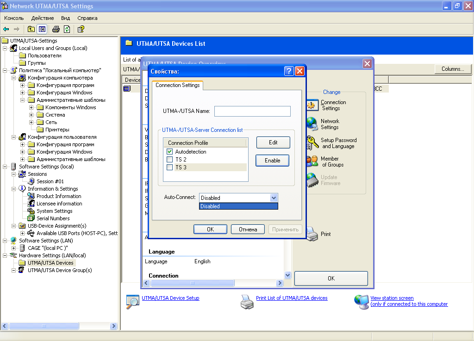Image resolution: width=474 pixels, height=341 pixels.
Task: Click OK in the Device Overview window
Action: 331,279
